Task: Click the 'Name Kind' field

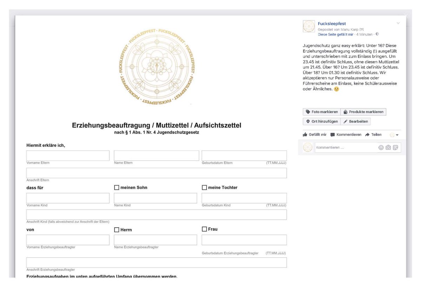Action: [x=155, y=198]
